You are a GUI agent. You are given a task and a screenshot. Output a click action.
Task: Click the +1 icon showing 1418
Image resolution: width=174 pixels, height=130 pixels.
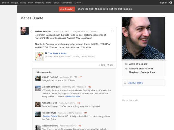(102, 65)
